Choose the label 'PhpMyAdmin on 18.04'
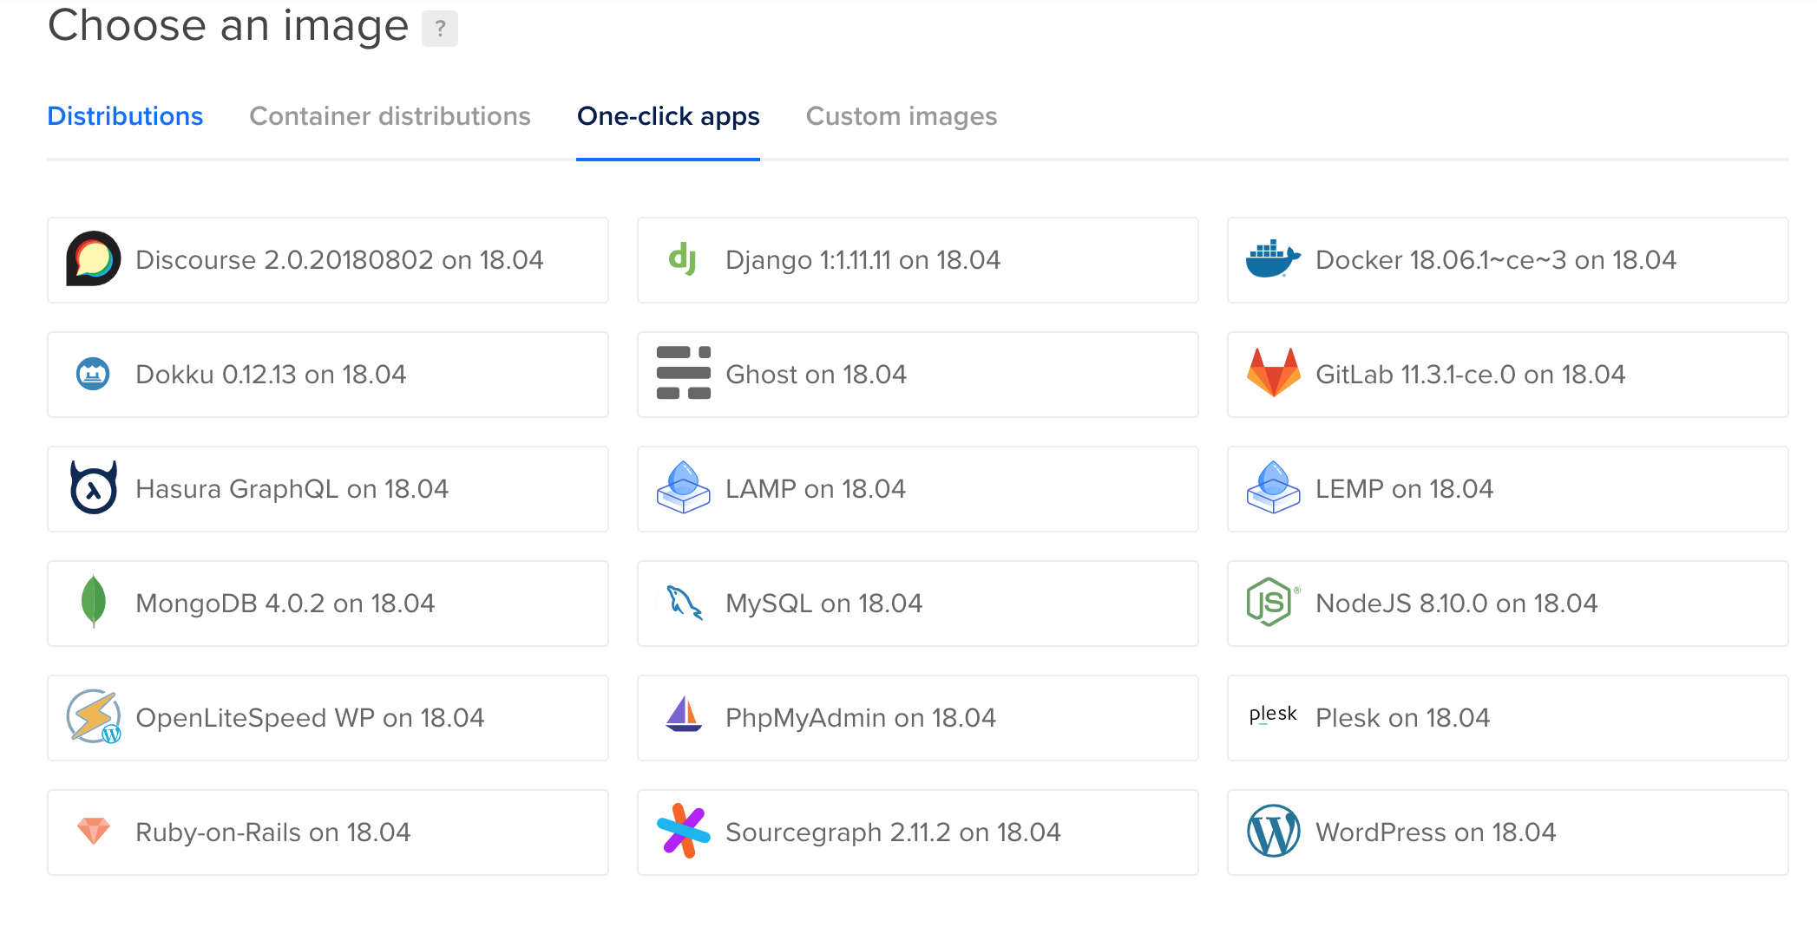1817x940 pixels. click(861, 718)
